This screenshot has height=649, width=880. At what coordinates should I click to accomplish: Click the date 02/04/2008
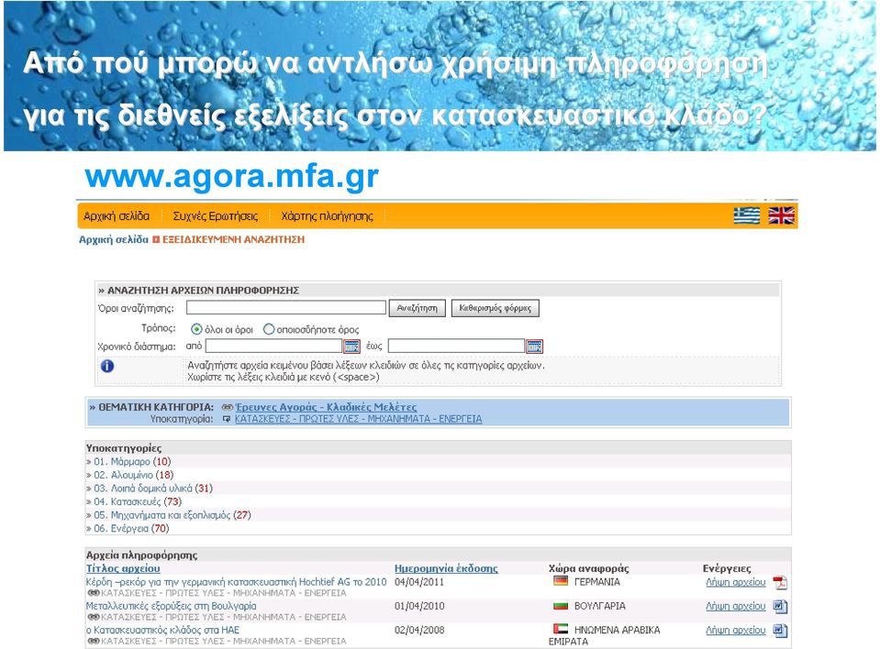click(x=419, y=631)
